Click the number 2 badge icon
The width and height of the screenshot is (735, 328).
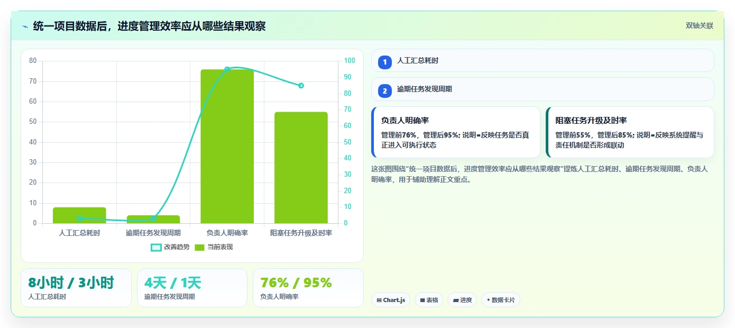tap(385, 90)
